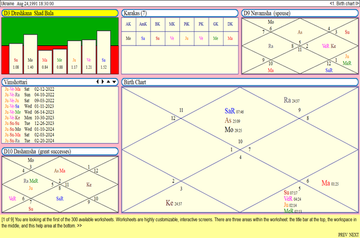360x238 pixels.
Task: Select the D3 Dreshkana Shad Bala title bar
Action: pyautogui.click(x=60, y=13)
